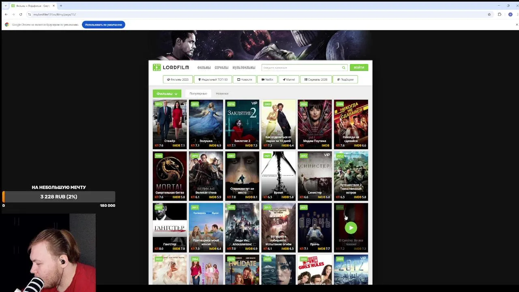Click the Войти login button

tap(359, 67)
